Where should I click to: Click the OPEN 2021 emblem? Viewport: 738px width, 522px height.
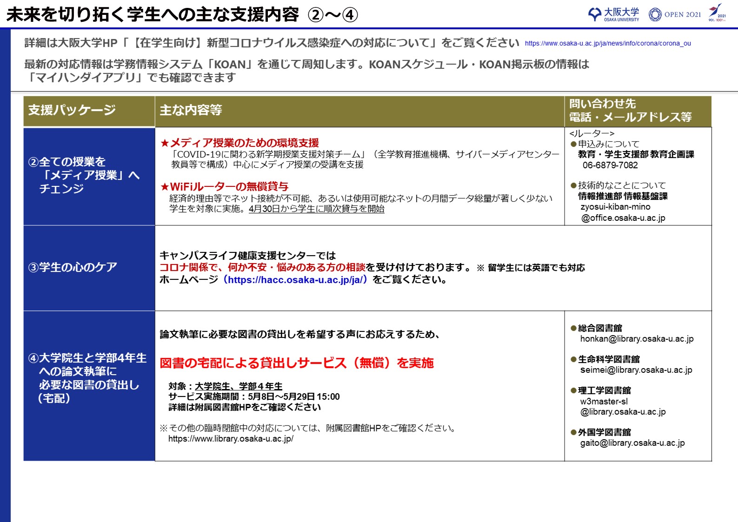[675, 14]
